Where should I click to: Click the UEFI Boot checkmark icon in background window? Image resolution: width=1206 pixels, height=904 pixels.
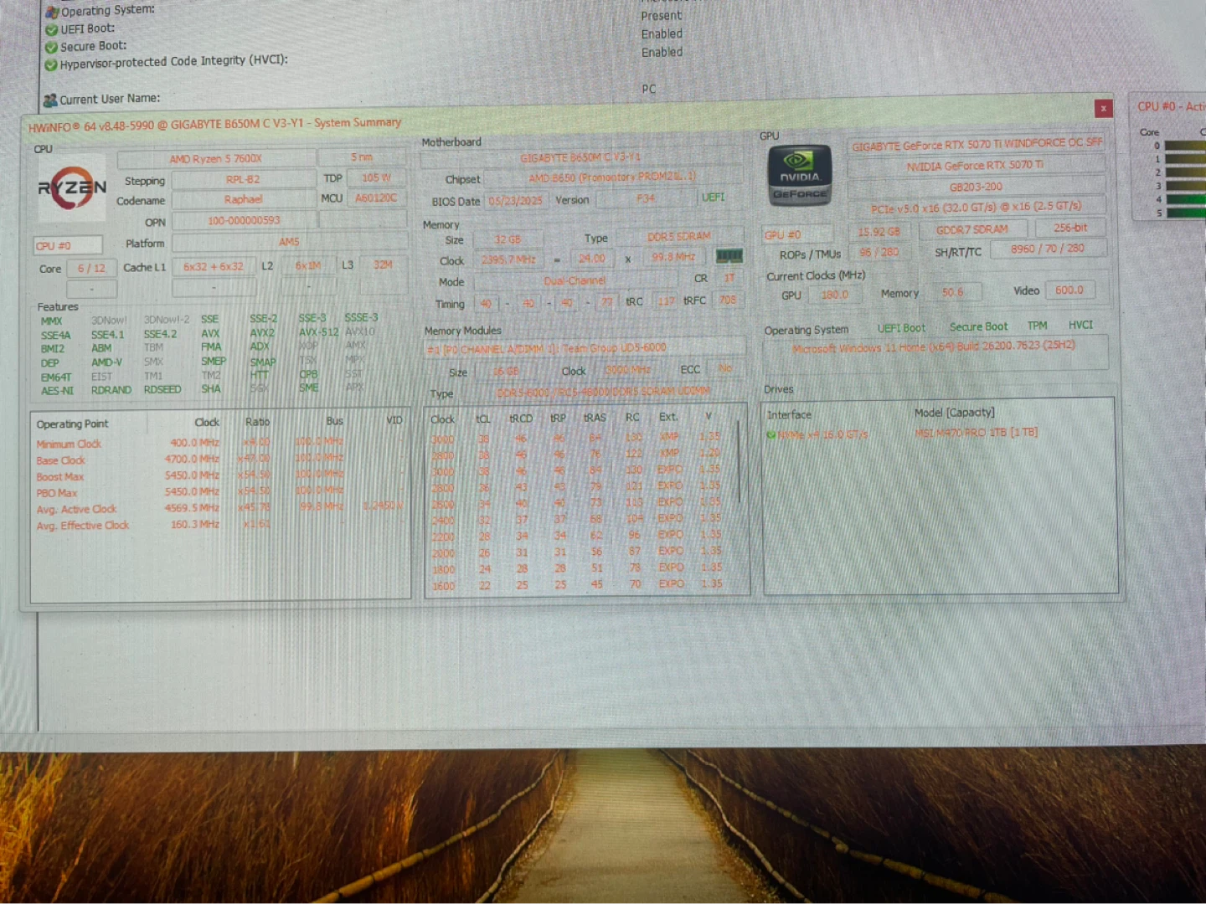[x=51, y=29]
